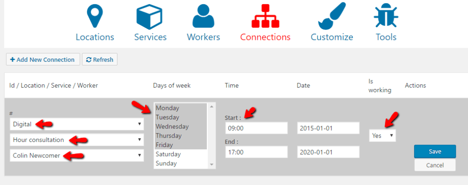This screenshot has width=468, height=185.
Task: Select Saturday in days list
Action: point(181,154)
